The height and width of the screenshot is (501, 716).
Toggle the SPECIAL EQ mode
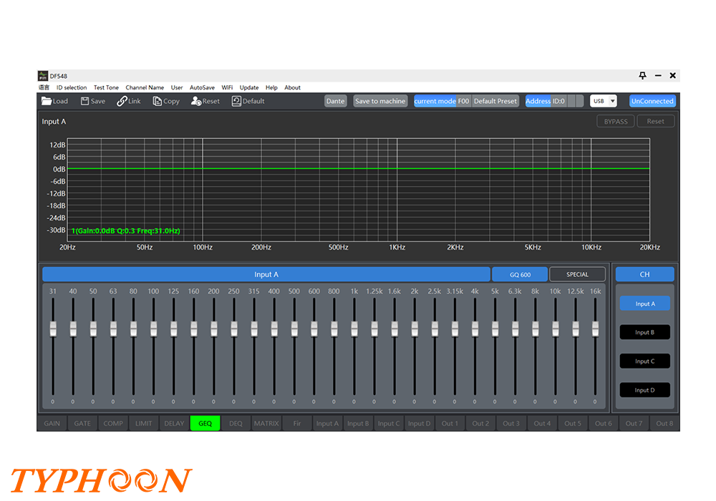[577, 274]
